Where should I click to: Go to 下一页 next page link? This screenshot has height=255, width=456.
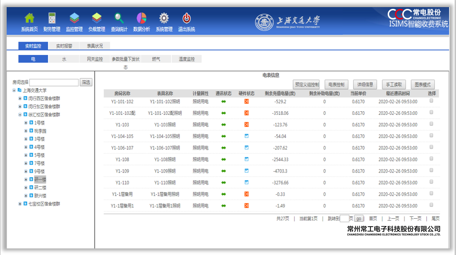[x=415, y=219]
